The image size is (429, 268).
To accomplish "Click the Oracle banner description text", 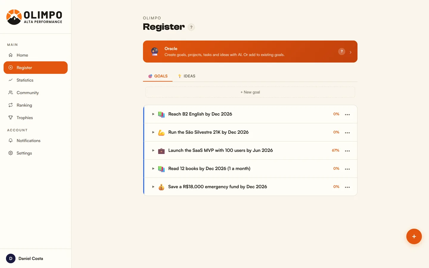I will [x=224, y=55].
